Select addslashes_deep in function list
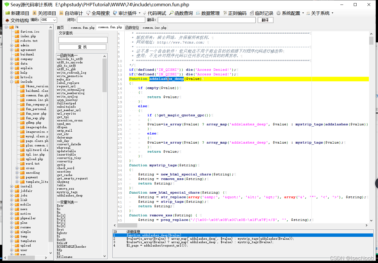Image resolution: width=378 pixels, height=263 pixels. 70,196
